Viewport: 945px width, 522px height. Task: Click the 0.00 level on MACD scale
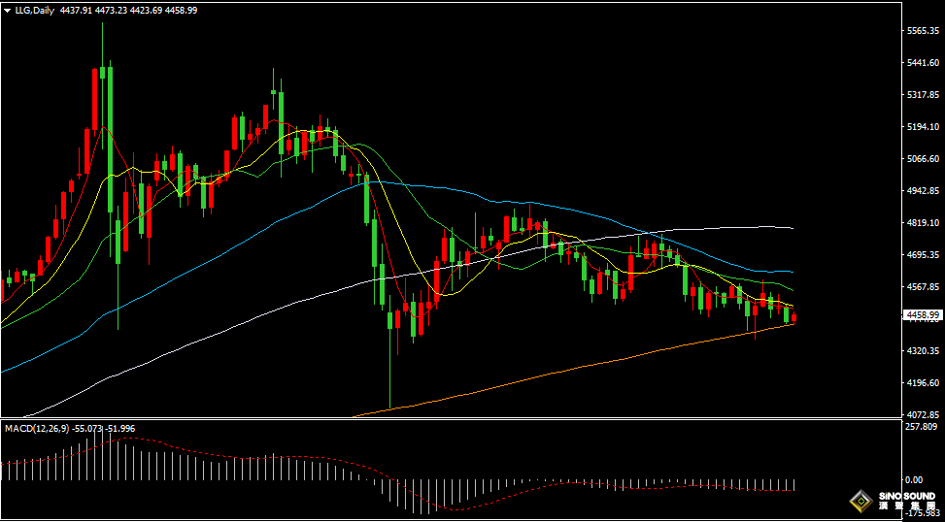pyautogui.click(x=914, y=480)
